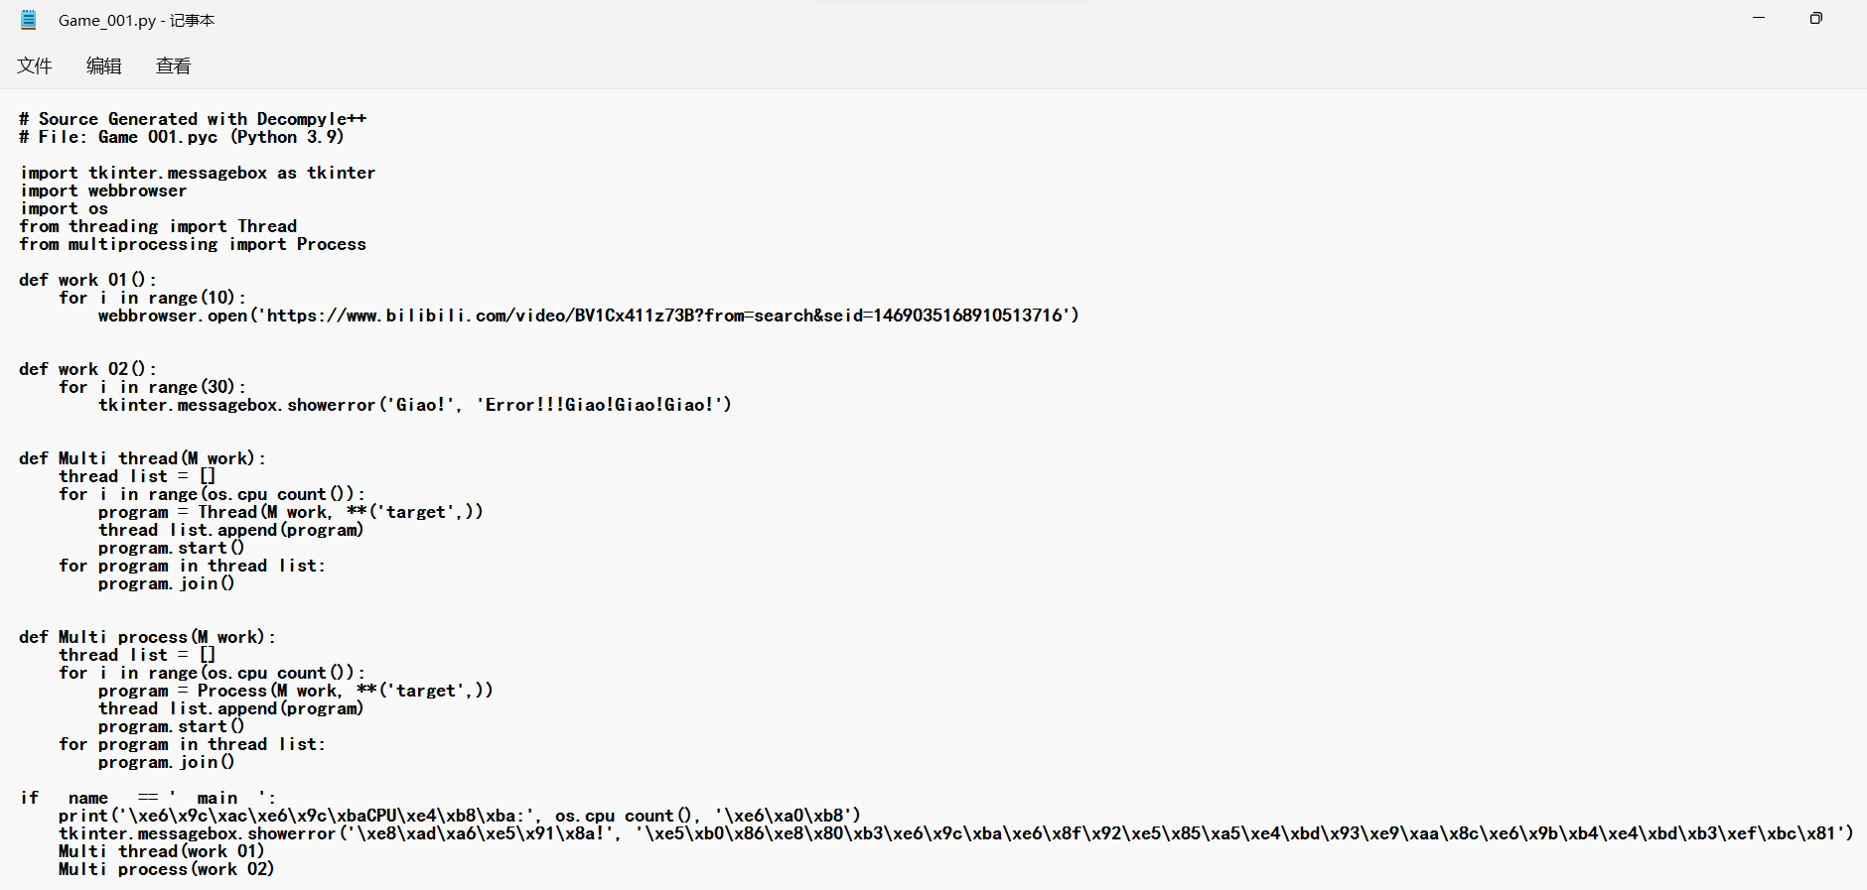This screenshot has width=1867, height=890.
Task: Click the for i in range(30) line
Action: click(152, 387)
